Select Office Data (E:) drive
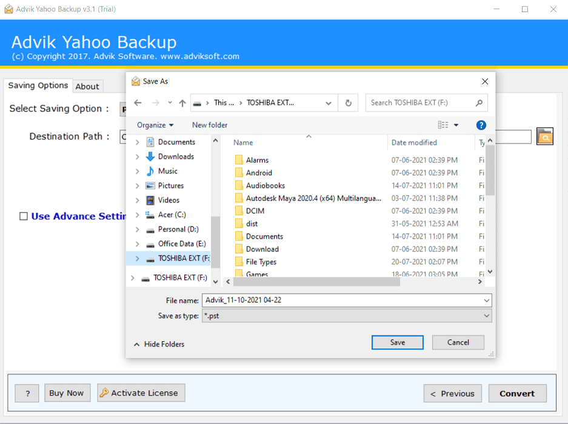Image resolution: width=568 pixels, height=424 pixels. 181,243
